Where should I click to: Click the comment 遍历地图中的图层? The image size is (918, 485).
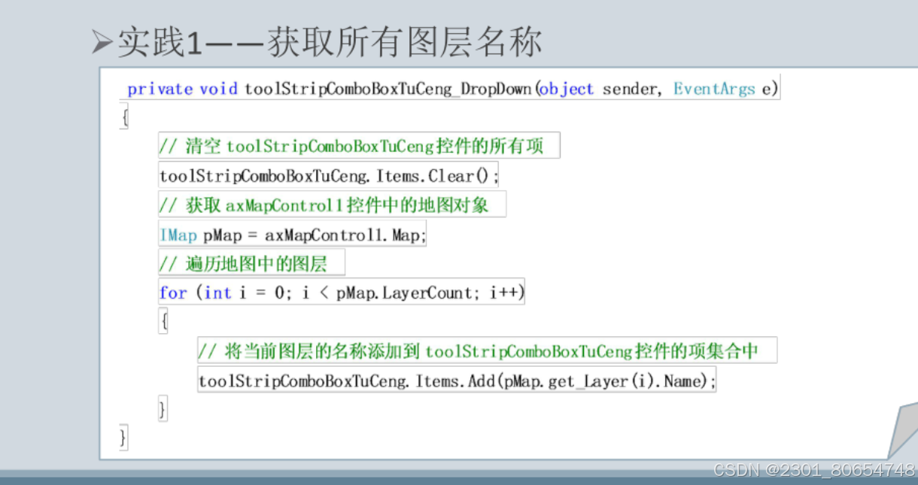(x=251, y=264)
